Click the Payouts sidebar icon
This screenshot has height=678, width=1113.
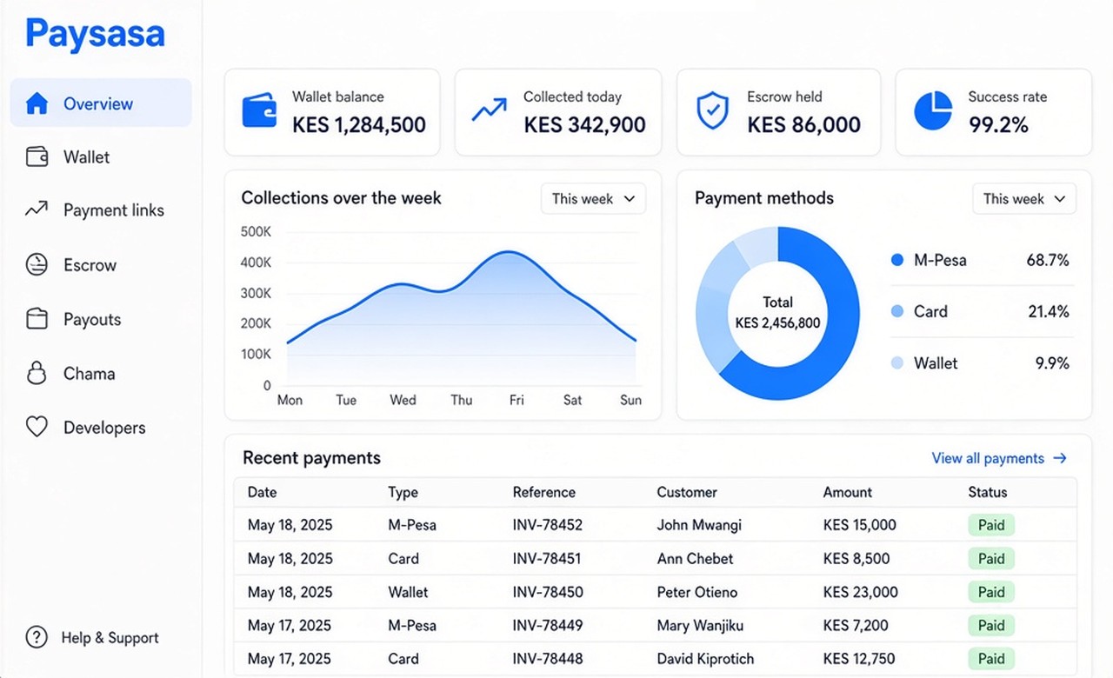click(x=37, y=319)
